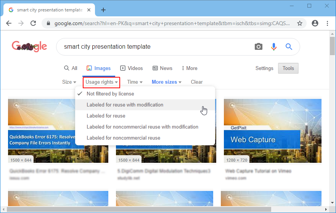Toggle the Tools button

click(x=288, y=68)
